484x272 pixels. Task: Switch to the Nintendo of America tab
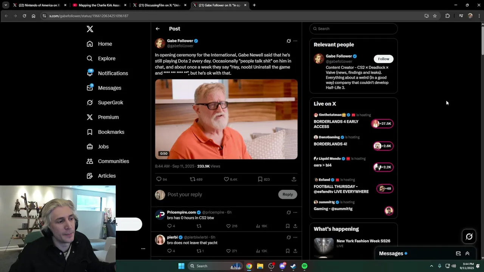40,5
